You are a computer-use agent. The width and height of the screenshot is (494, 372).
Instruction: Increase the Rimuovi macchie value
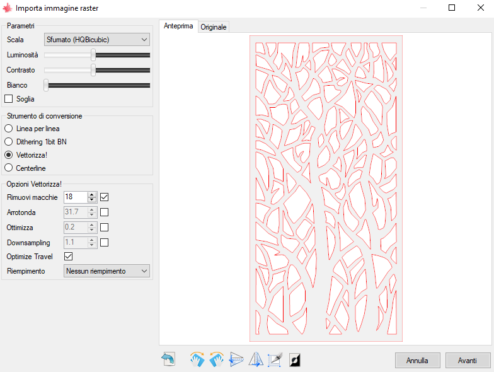92,194
